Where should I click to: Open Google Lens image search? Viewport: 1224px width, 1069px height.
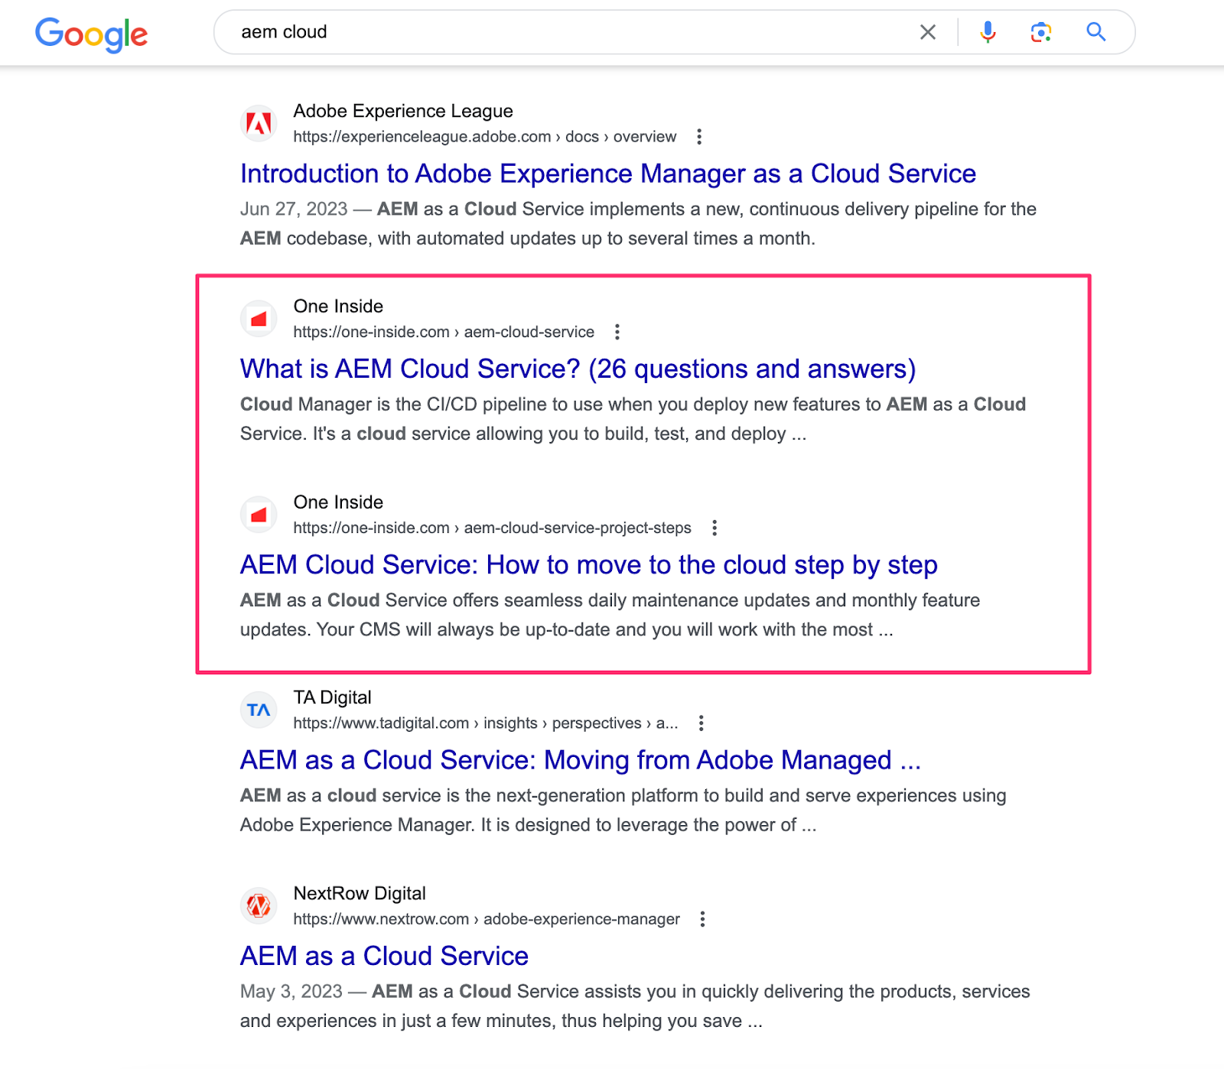coord(1040,32)
